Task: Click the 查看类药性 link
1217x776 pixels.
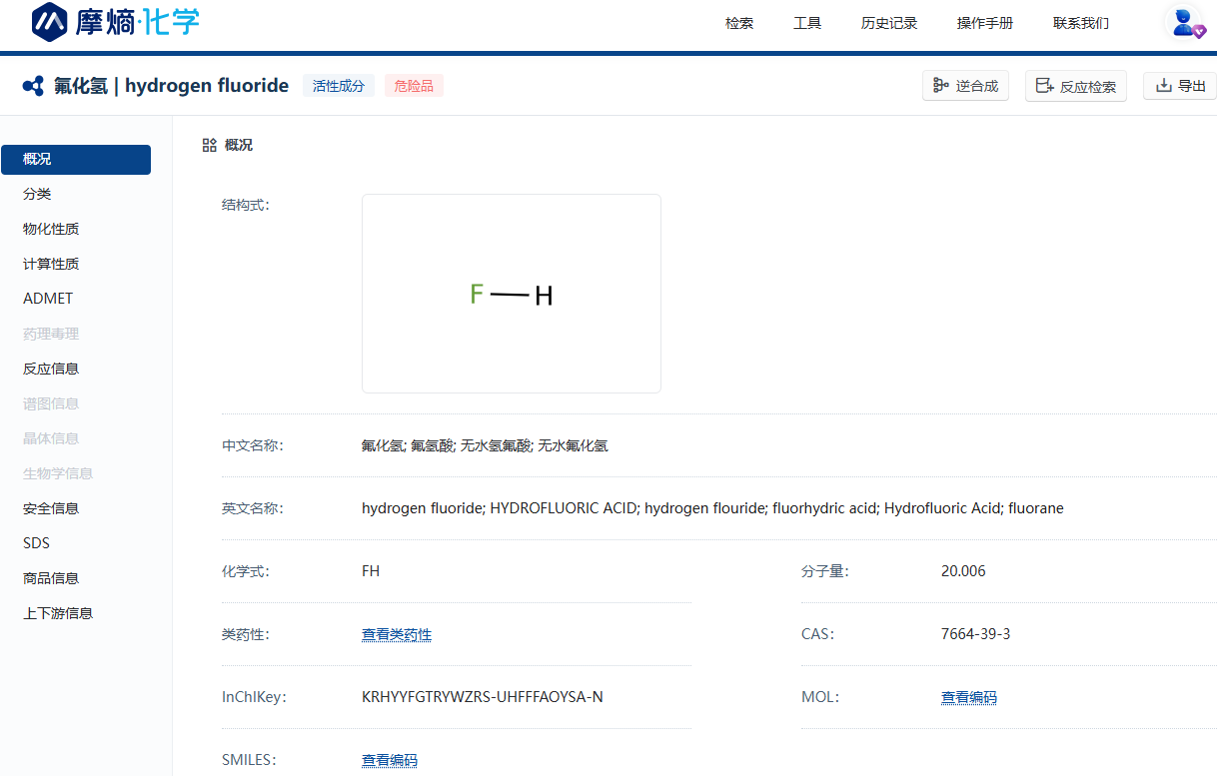Action: (x=397, y=634)
